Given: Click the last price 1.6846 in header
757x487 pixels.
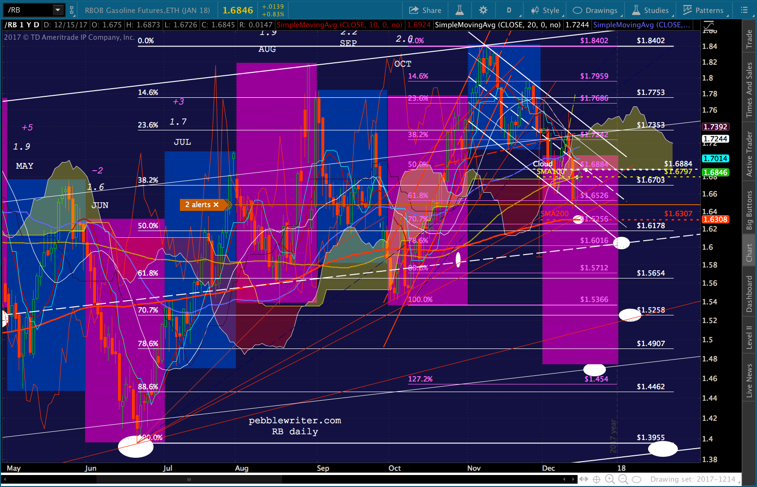Looking at the screenshot, I should pos(238,10).
